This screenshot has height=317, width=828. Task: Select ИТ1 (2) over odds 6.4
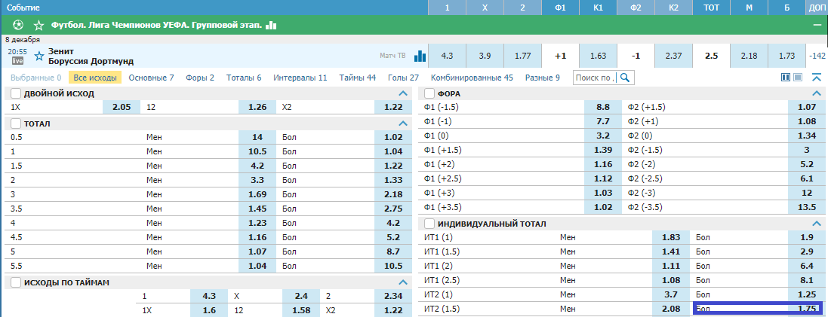click(x=806, y=265)
